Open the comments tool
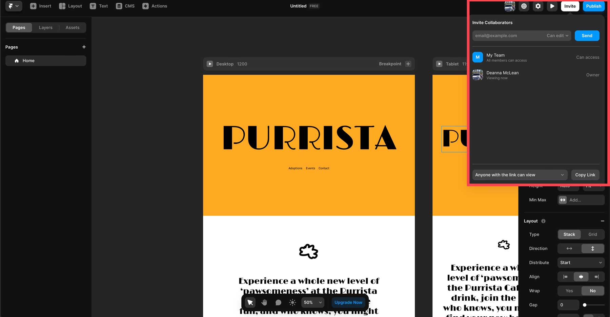Screen dimensions: 610x317 tap(278, 302)
